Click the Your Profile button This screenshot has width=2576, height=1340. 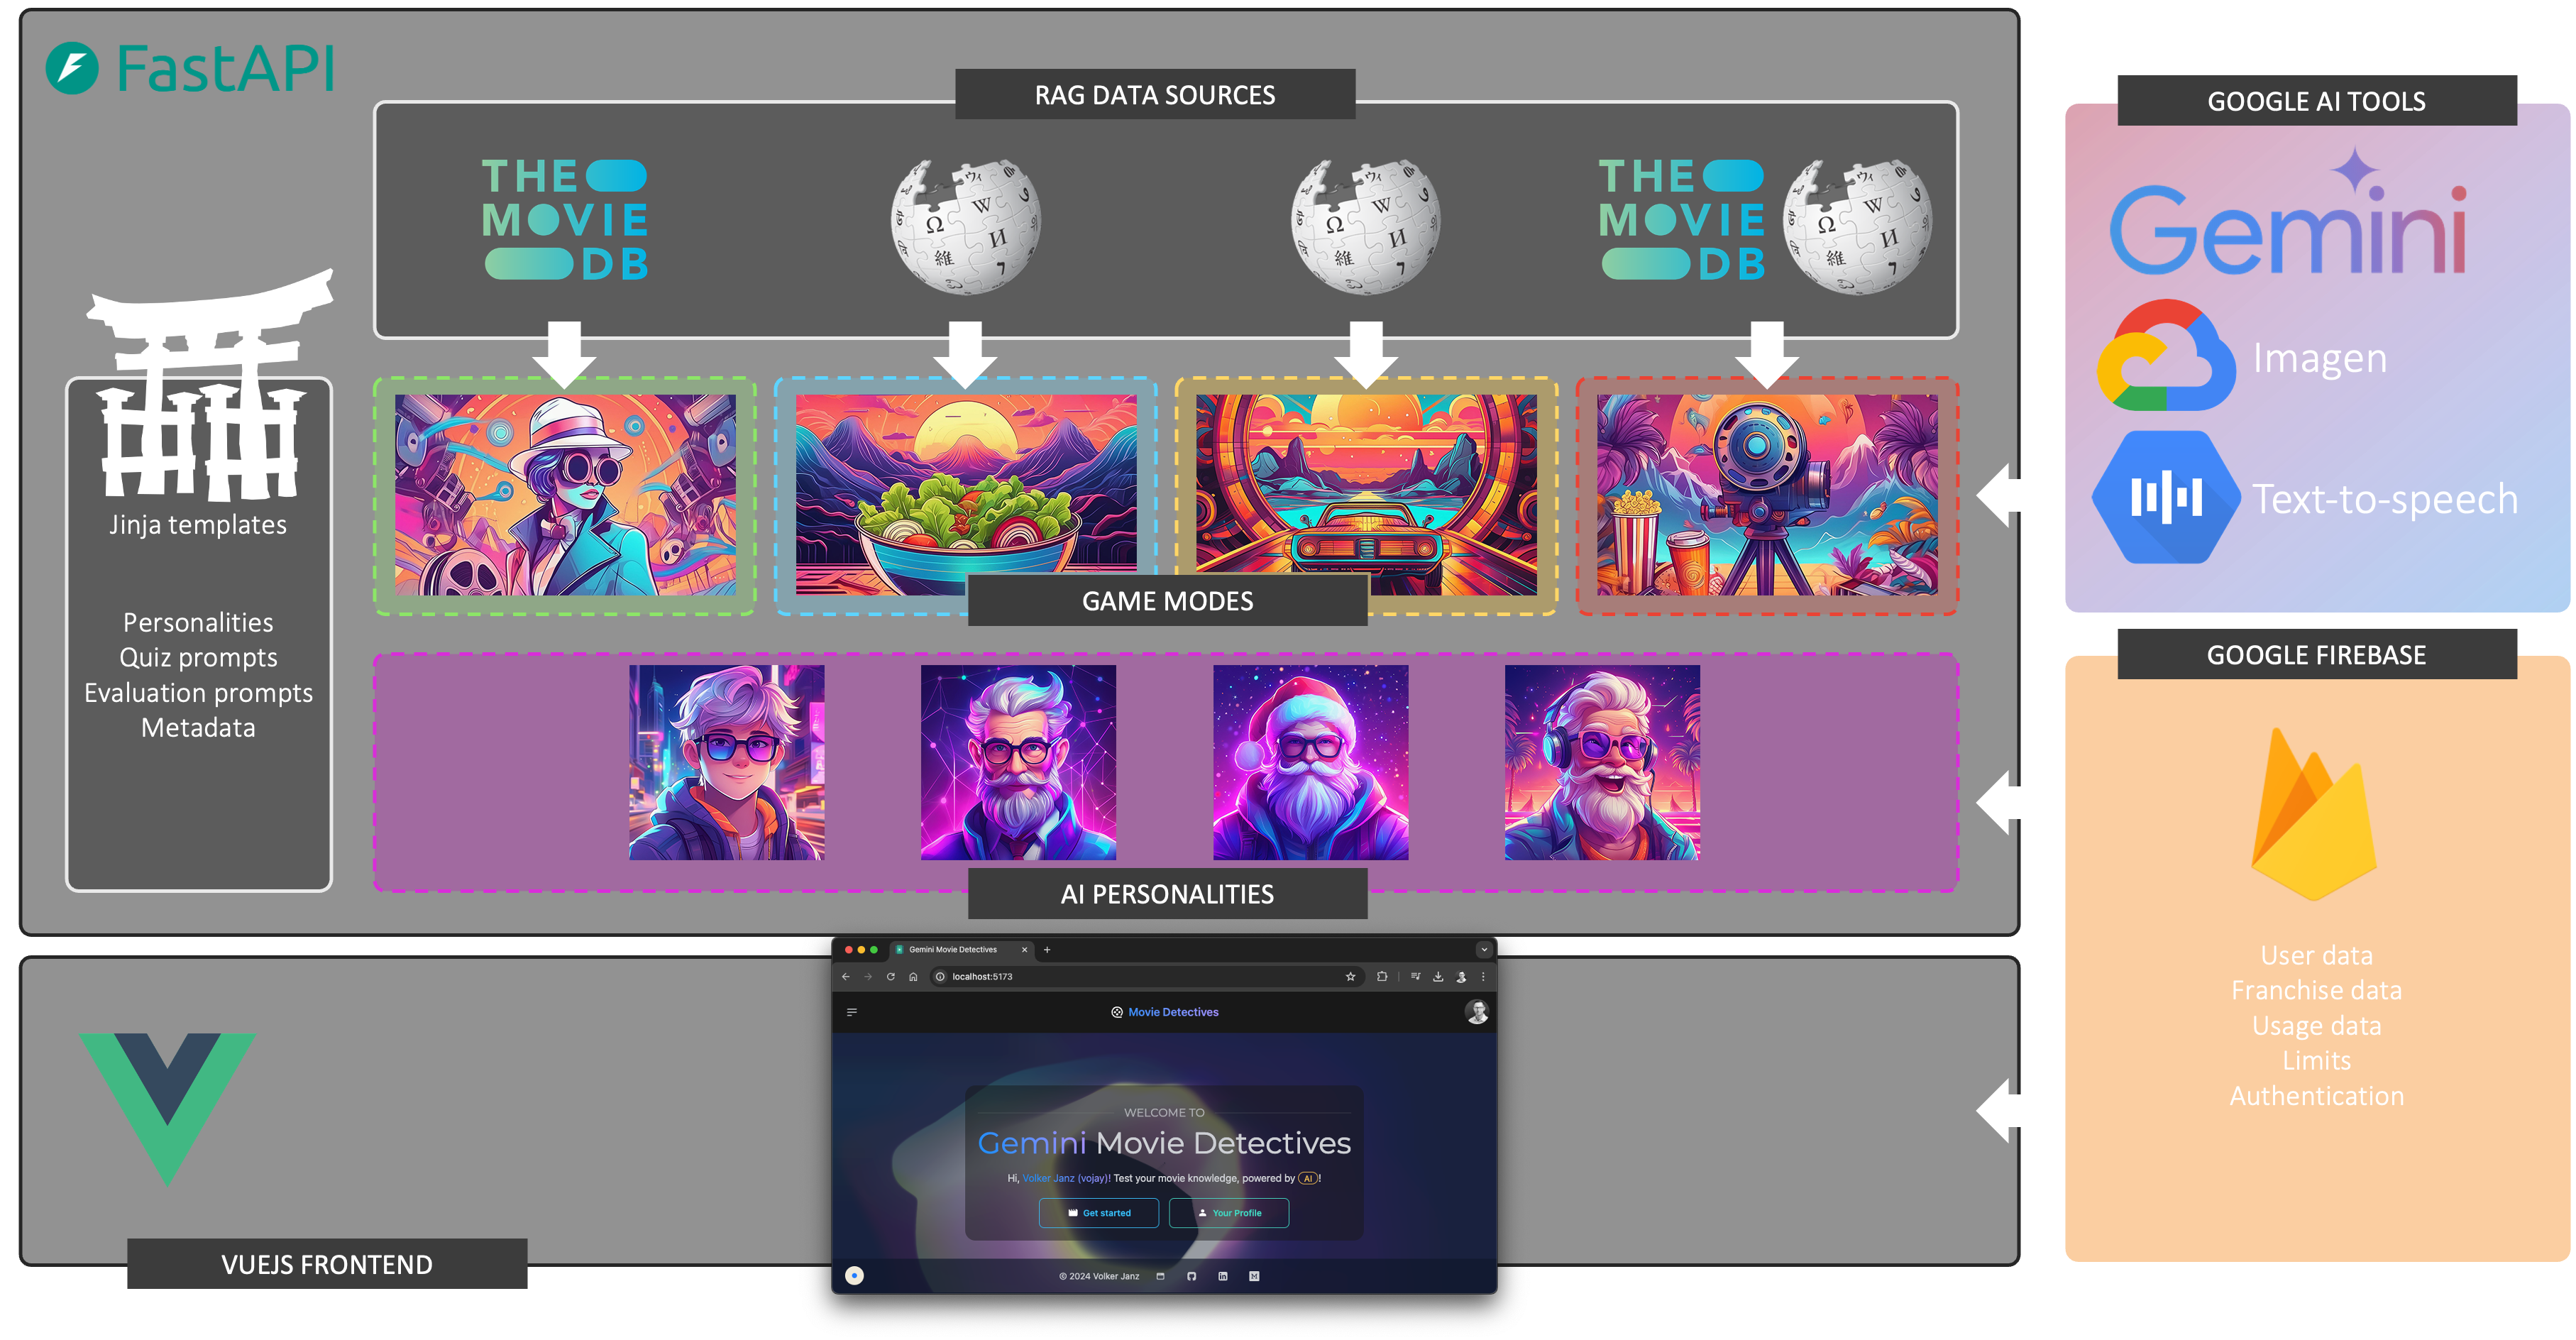point(1229,1213)
